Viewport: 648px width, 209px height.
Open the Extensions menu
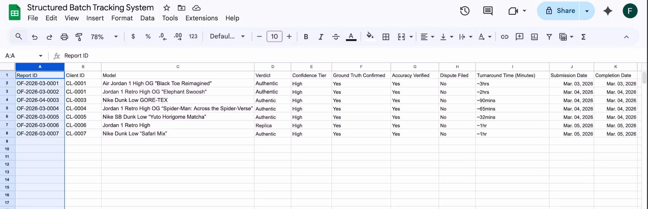point(201,18)
